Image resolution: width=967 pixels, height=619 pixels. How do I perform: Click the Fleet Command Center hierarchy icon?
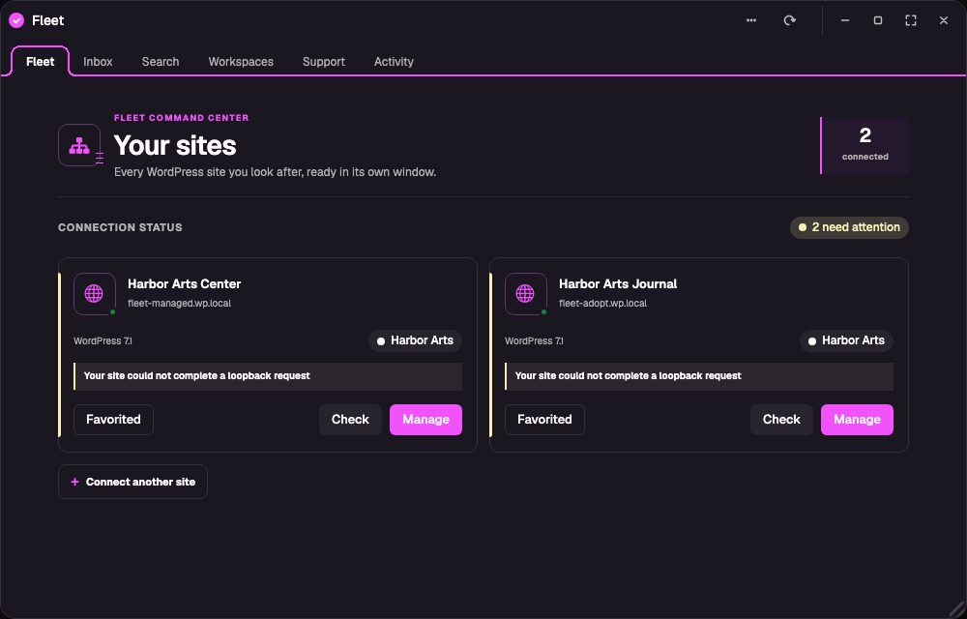(79, 145)
